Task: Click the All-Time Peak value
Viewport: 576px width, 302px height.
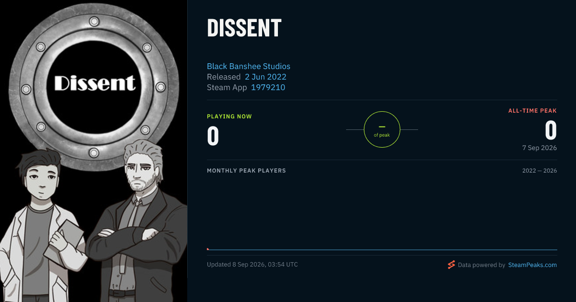Action: [551, 130]
